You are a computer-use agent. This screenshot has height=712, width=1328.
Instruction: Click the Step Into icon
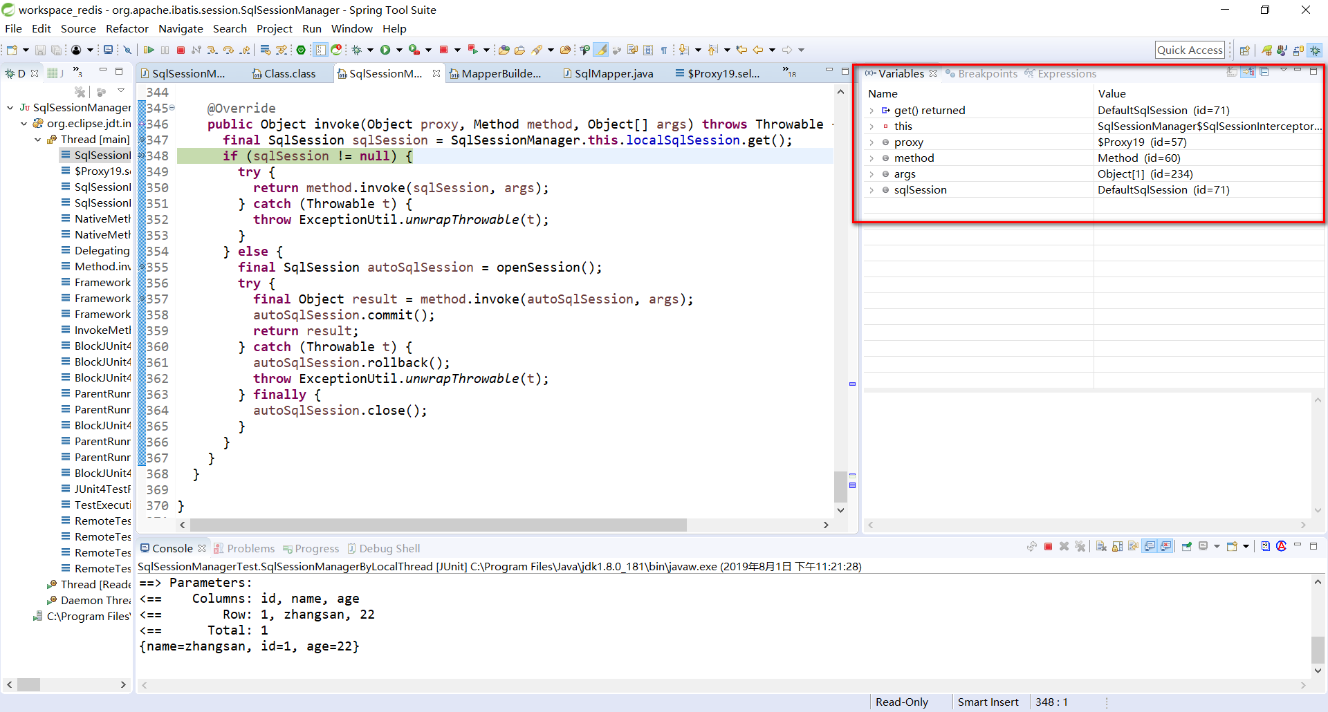(x=212, y=50)
